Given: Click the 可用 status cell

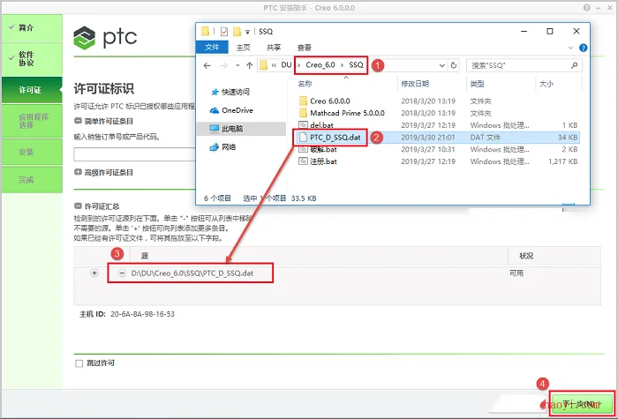Looking at the screenshot, I should pyautogui.click(x=516, y=273).
